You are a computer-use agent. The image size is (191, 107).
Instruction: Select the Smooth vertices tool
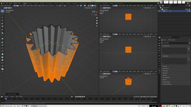[x=2, y=60]
